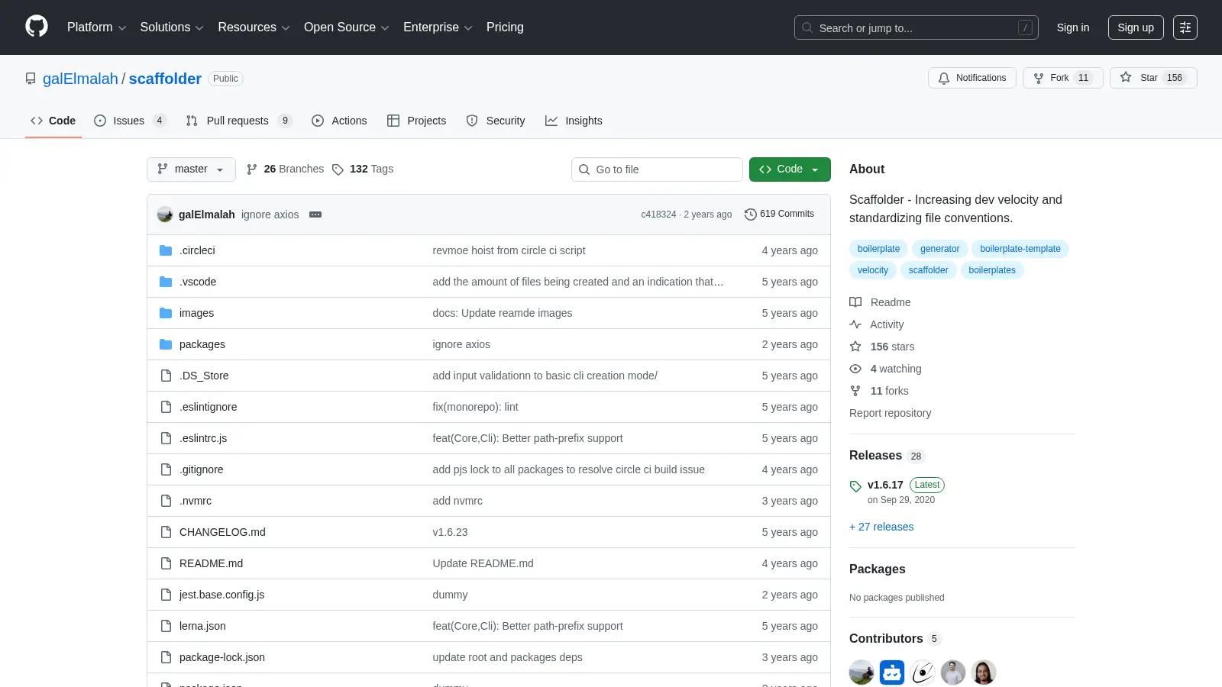Open the Security tab
This screenshot has height=687, width=1222.
point(496,121)
